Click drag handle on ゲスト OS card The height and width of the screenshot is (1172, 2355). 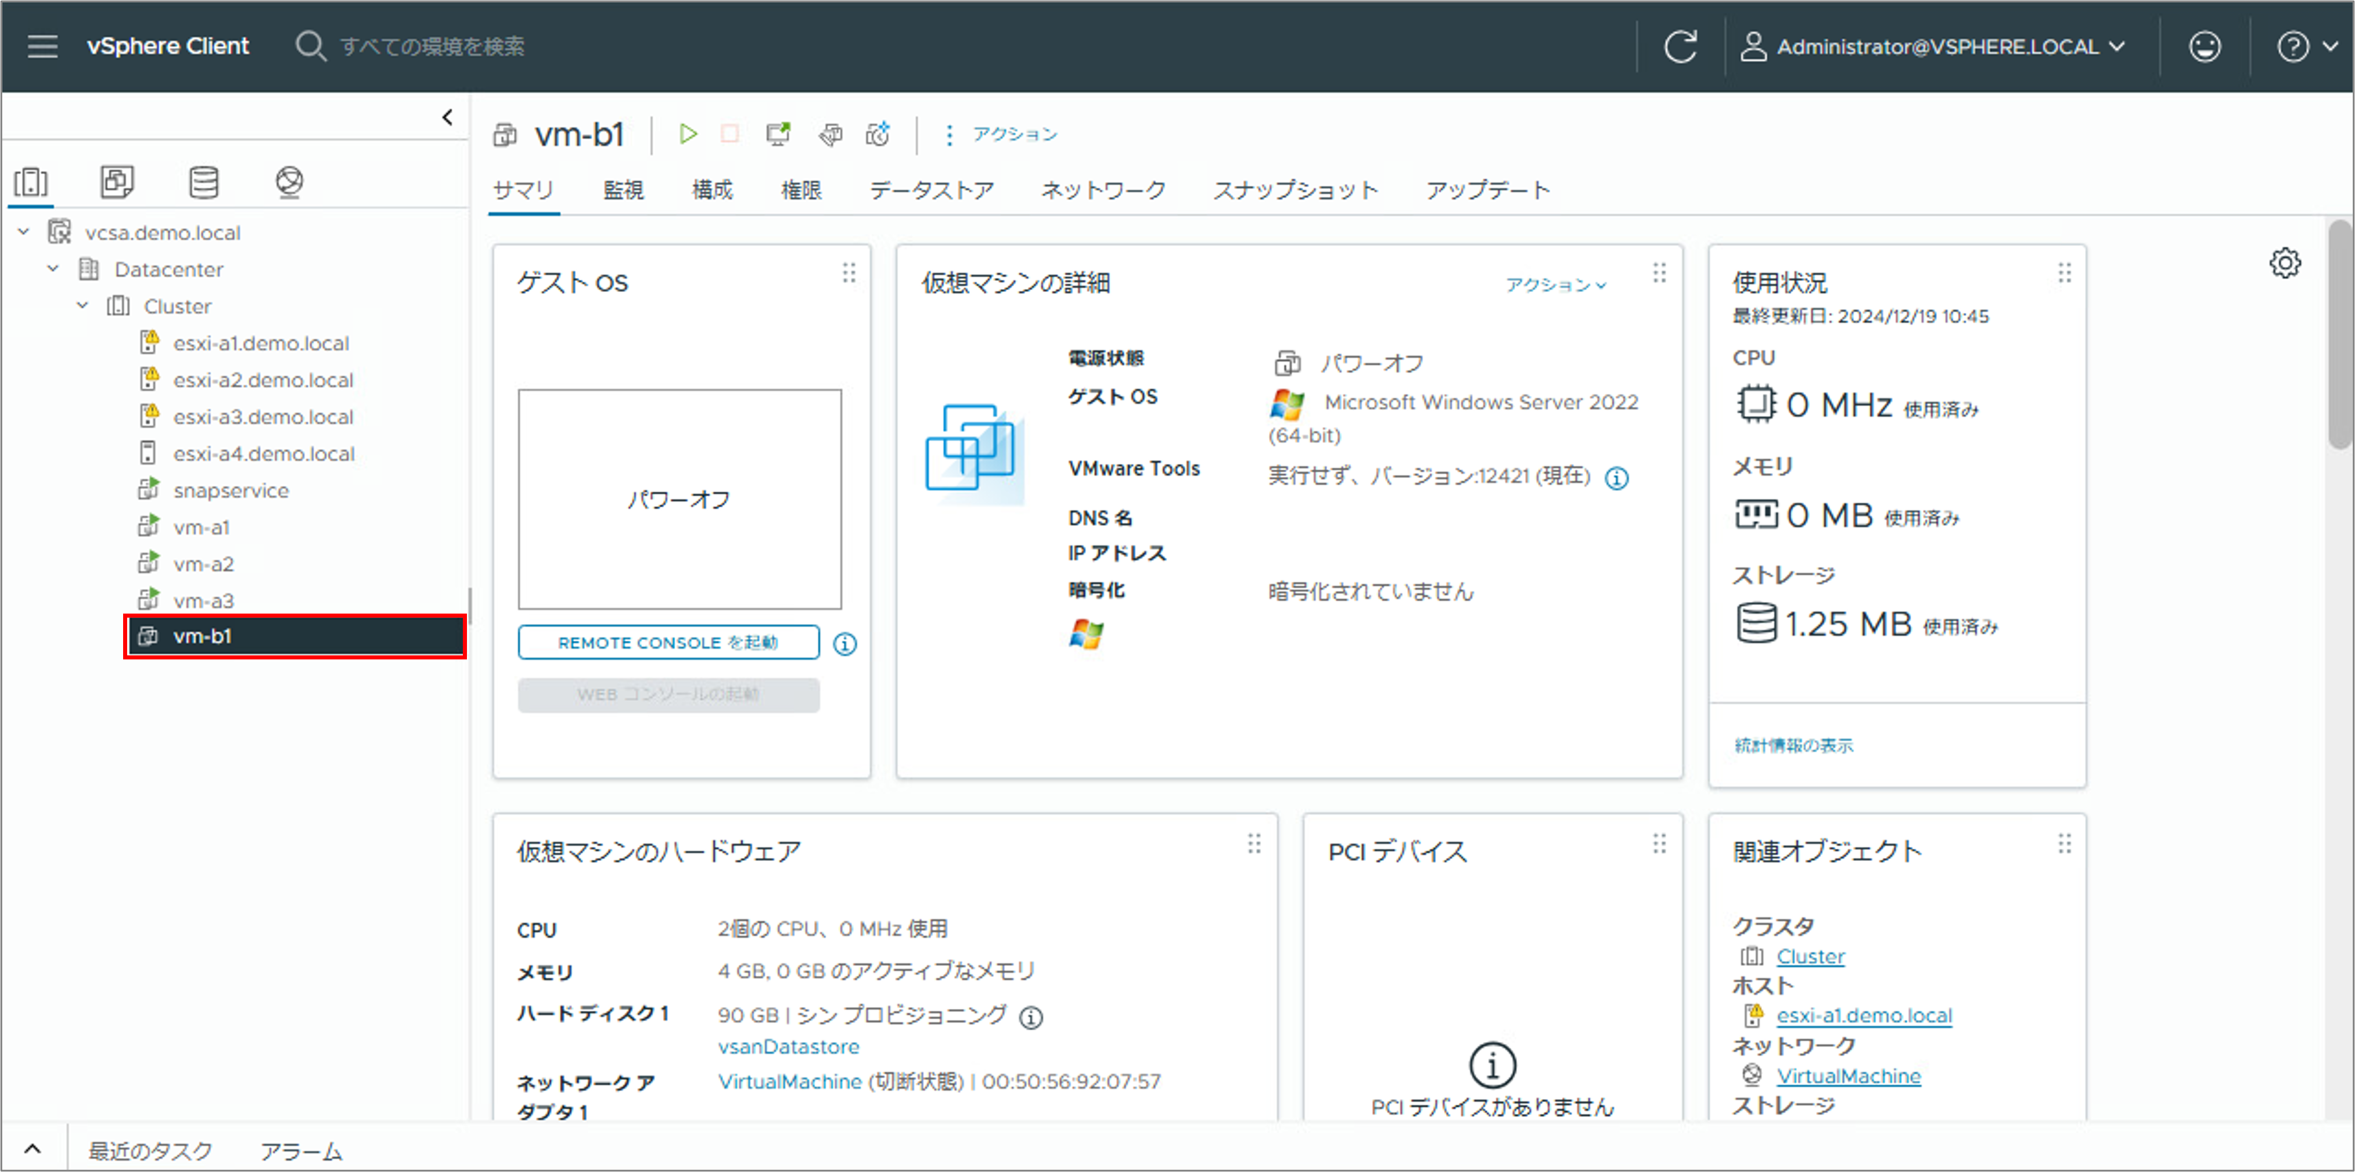848,272
